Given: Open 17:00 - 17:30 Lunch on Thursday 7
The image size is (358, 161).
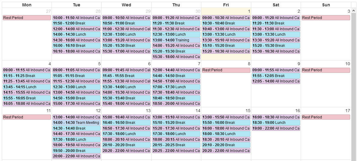Looking at the screenshot, I should 176,87.
